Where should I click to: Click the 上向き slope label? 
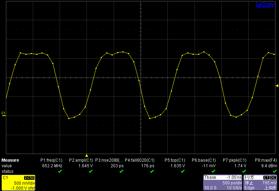270,188
